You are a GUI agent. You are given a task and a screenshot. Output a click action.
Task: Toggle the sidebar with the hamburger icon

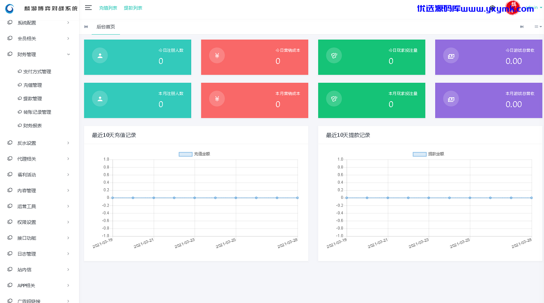[88, 8]
